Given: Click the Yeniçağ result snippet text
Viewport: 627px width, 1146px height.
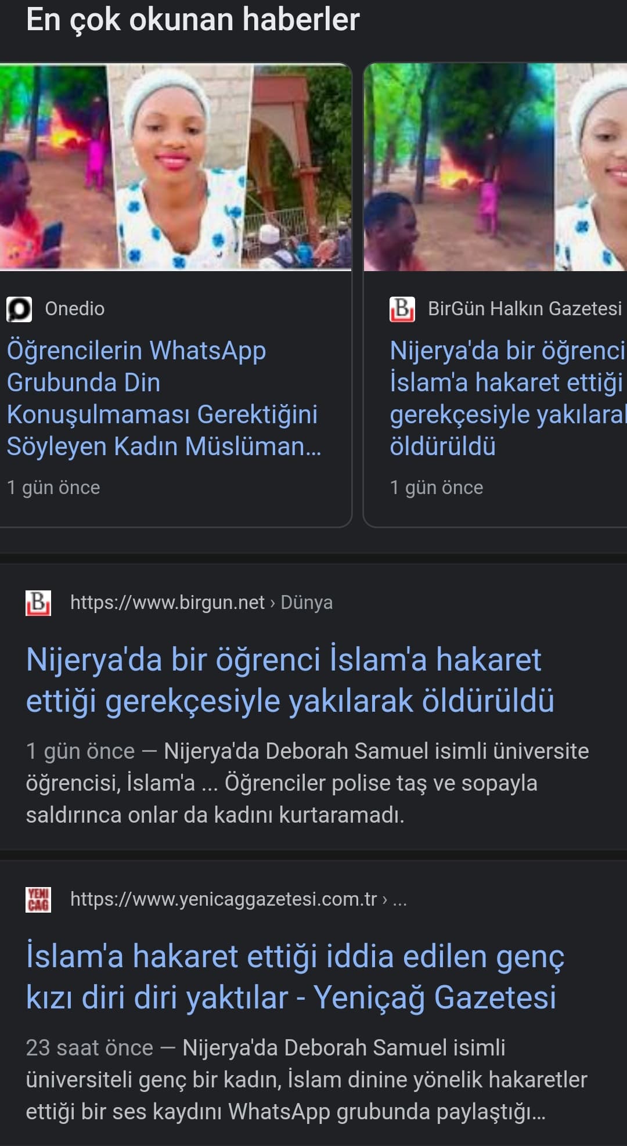Looking at the screenshot, I should click(x=307, y=1080).
